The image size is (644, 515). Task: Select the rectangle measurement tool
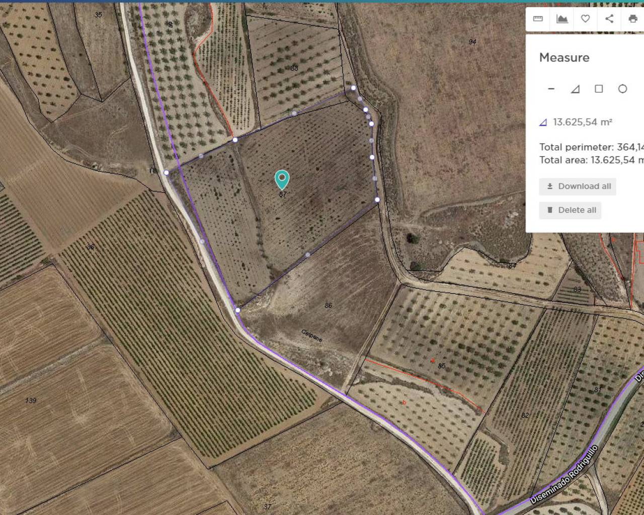(x=599, y=89)
